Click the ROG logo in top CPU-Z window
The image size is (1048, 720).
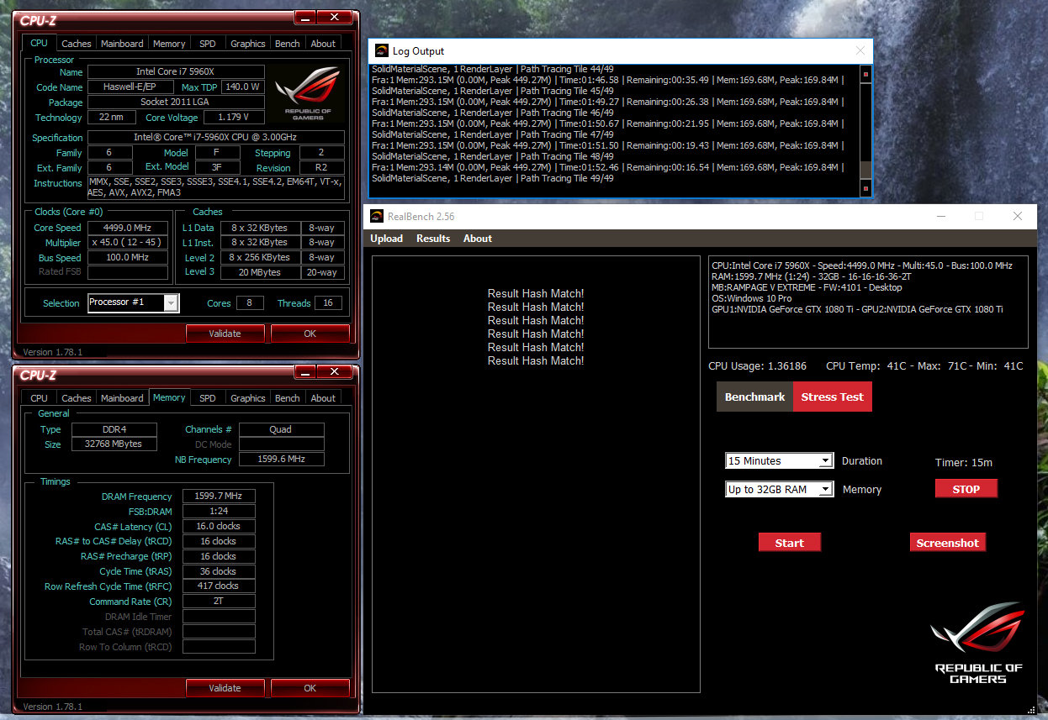click(307, 92)
